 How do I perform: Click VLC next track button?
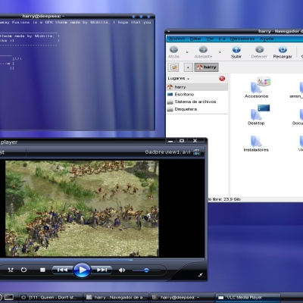[102, 270]
